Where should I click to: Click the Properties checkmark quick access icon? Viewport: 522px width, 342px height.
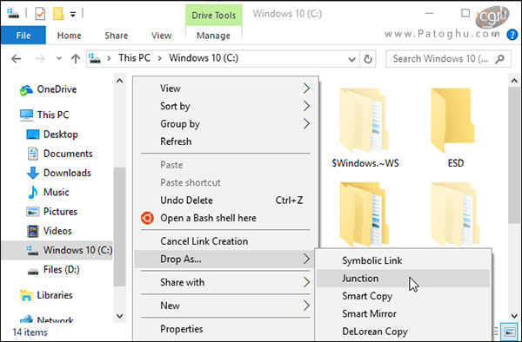point(40,14)
